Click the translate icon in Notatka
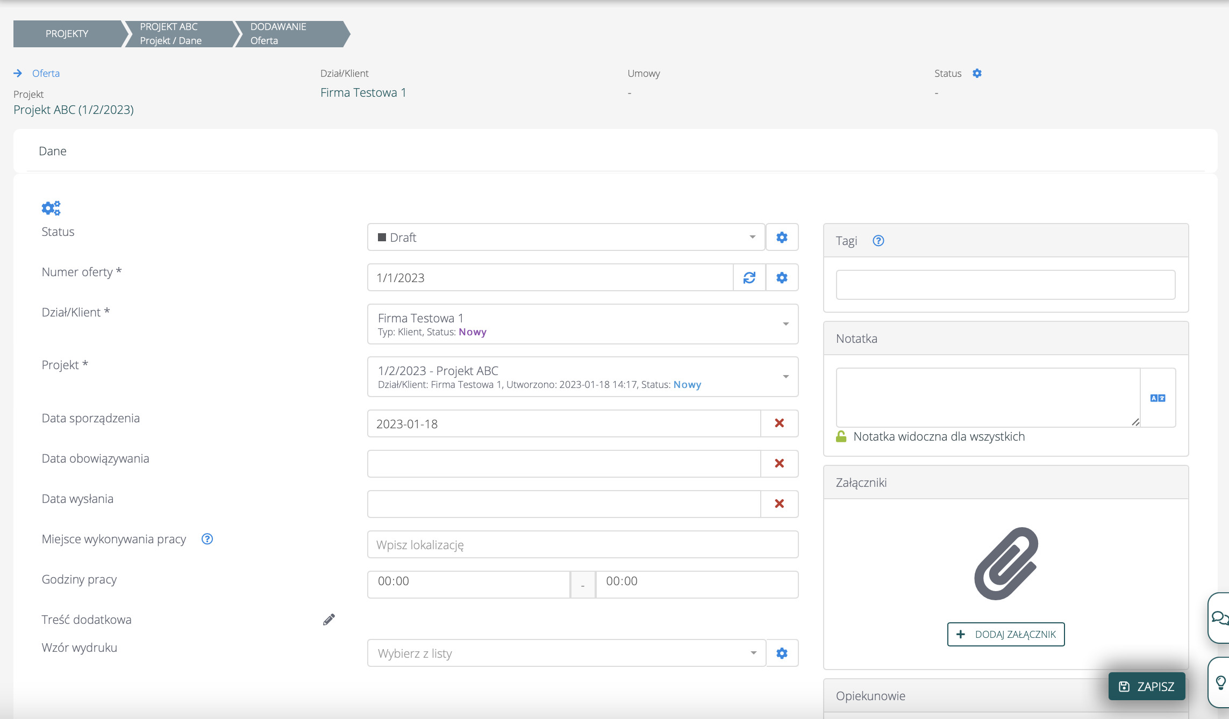Image resolution: width=1229 pixels, height=719 pixels. 1157,398
